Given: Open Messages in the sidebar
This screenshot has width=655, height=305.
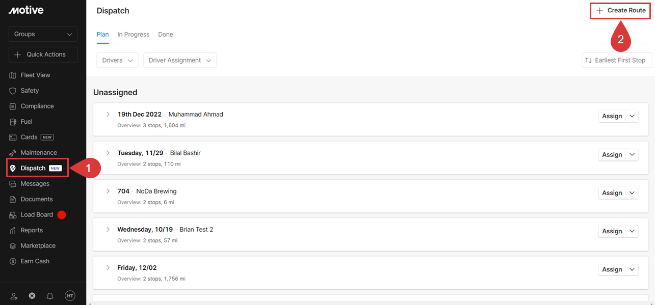Looking at the screenshot, I should [x=29, y=184].
